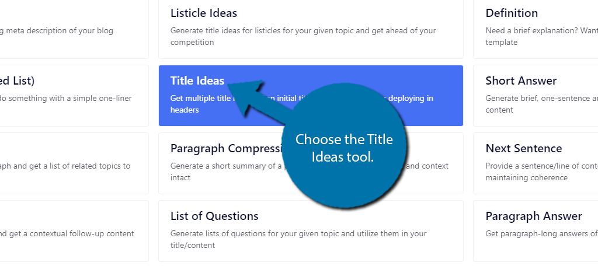
Task: Click the blue arrow pointing at Title Ideas
Action: [x=259, y=101]
